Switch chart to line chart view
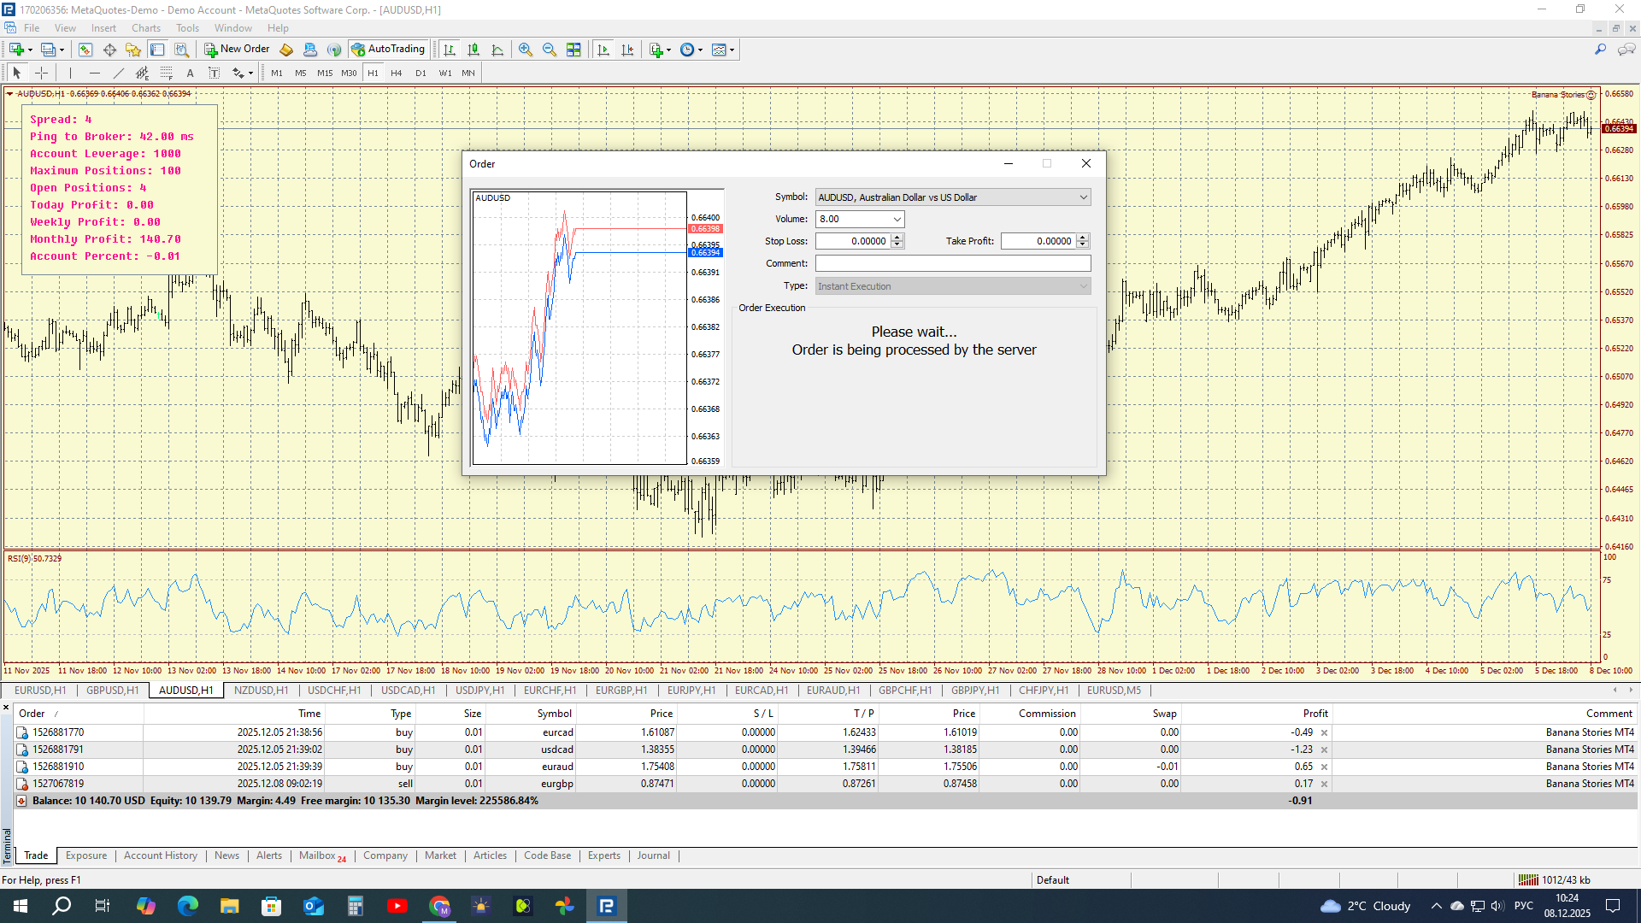This screenshot has height=923, width=1641. [x=497, y=50]
